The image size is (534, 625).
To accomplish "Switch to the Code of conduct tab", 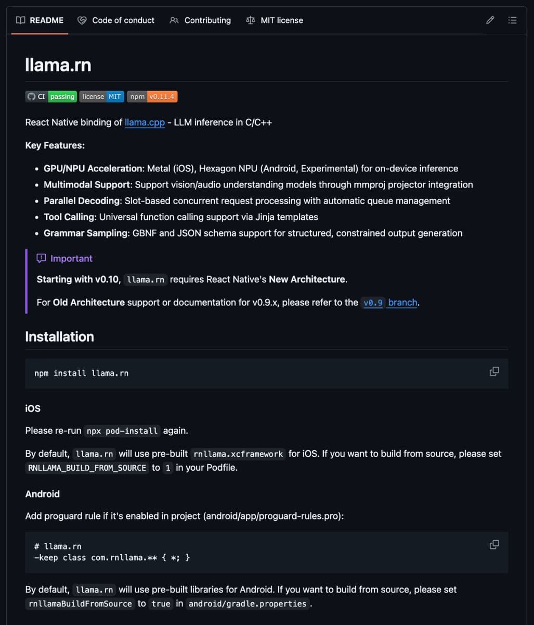I will 123,20.
